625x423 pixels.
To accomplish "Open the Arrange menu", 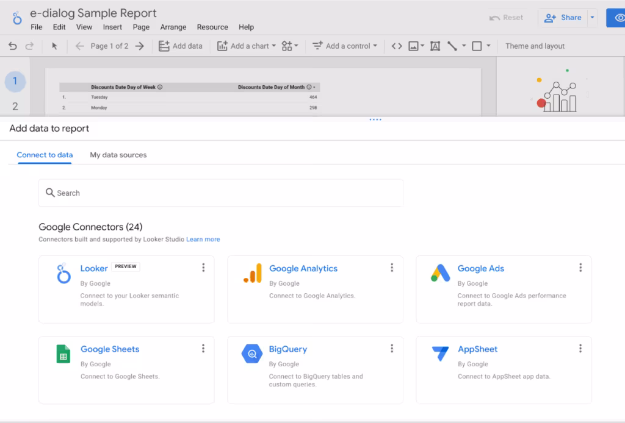I will [173, 27].
